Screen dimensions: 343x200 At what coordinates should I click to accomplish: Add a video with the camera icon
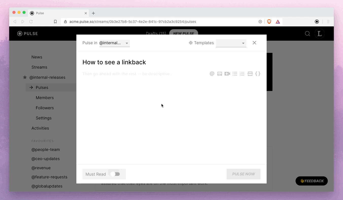pyautogui.click(x=227, y=74)
